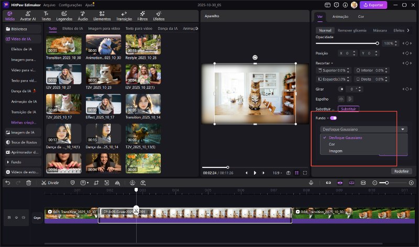Open the 16:9 aspect ratio dropdown

tap(277, 173)
